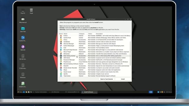Click the 'Network' category of Nitroshare
This screenshot has width=189, height=106.
click(x=81, y=54)
